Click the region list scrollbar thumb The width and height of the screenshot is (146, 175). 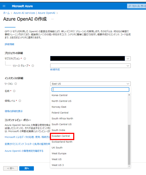pyautogui.click(x=129, y=145)
